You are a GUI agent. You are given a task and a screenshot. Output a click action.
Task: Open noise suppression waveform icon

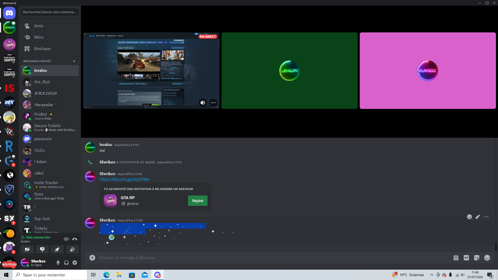66,239
